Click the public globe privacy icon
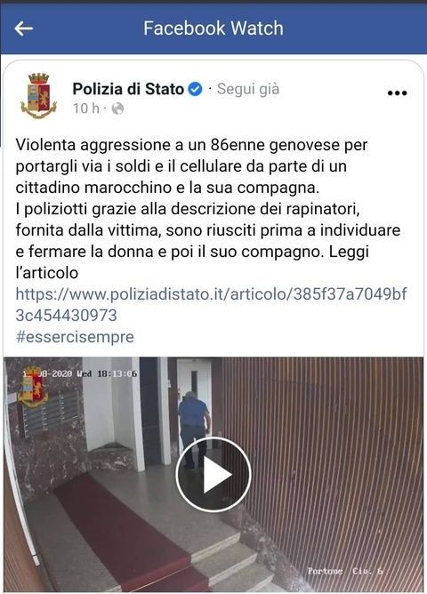The height and width of the screenshot is (594, 427). click(x=117, y=108)
